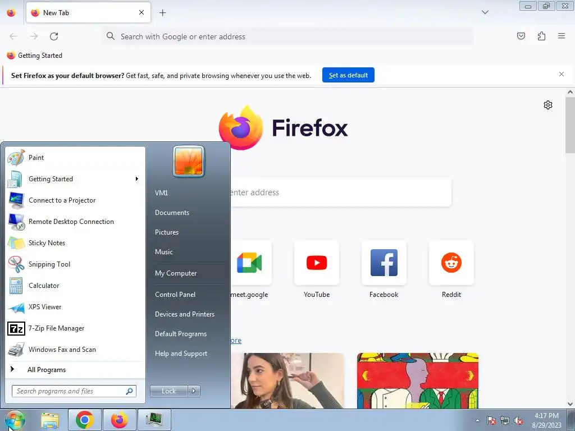
Task: Click the Back navigation arrow
Action: tap(13, 36)
